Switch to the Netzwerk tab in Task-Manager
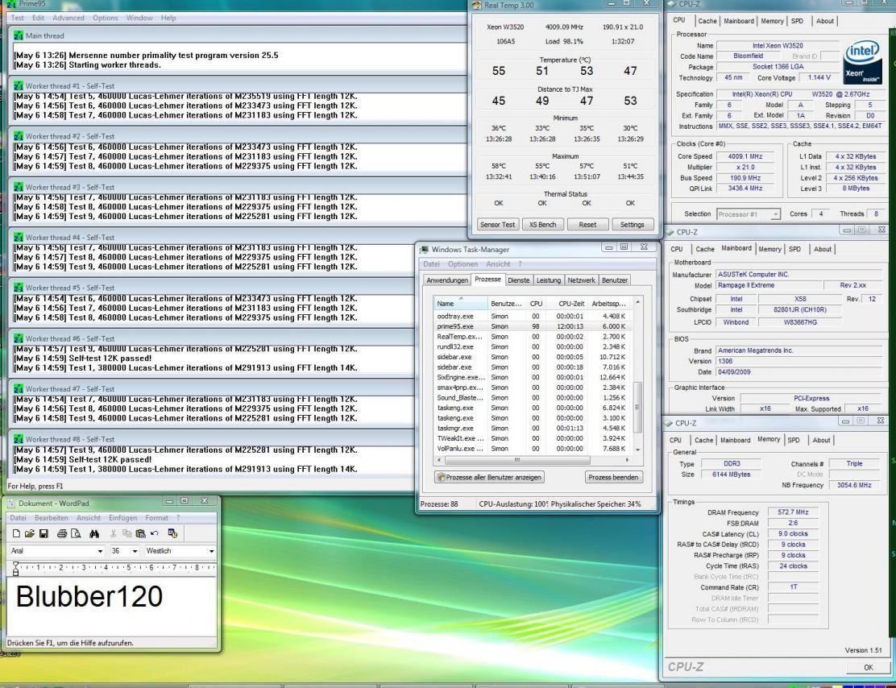The image size is (896, 688). click(581, 280)
